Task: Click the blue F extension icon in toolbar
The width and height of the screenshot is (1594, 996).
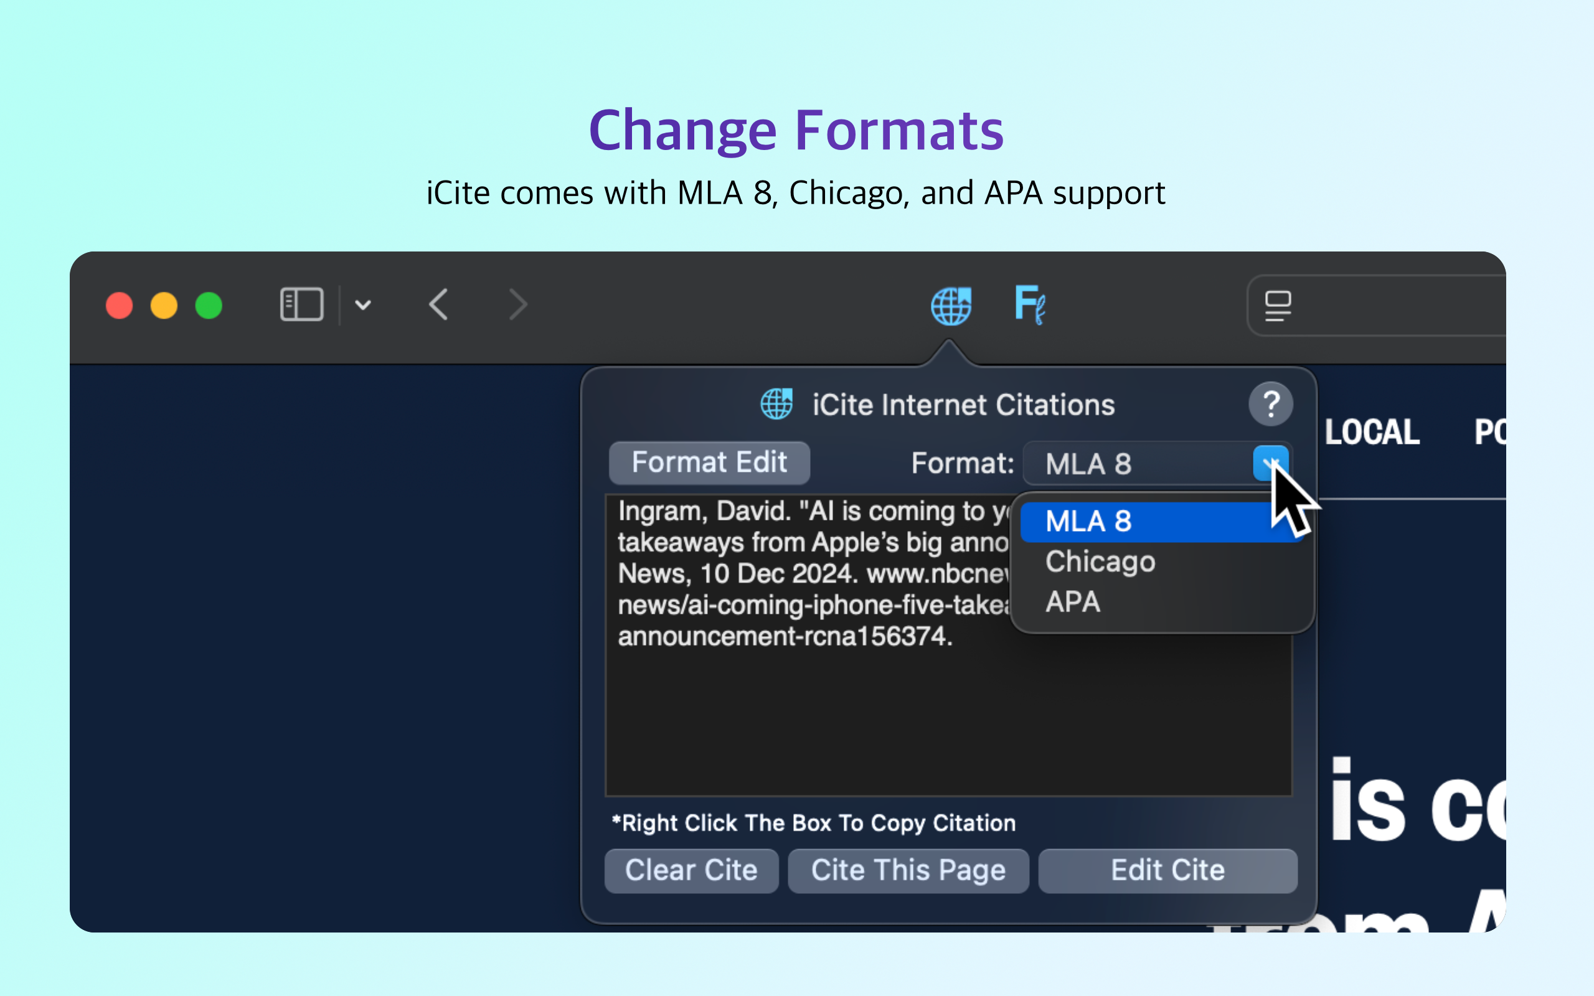Action: pos(1029,305)
